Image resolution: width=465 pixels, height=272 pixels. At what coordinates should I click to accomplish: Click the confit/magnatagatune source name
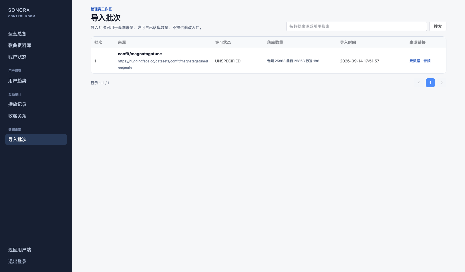140,54
